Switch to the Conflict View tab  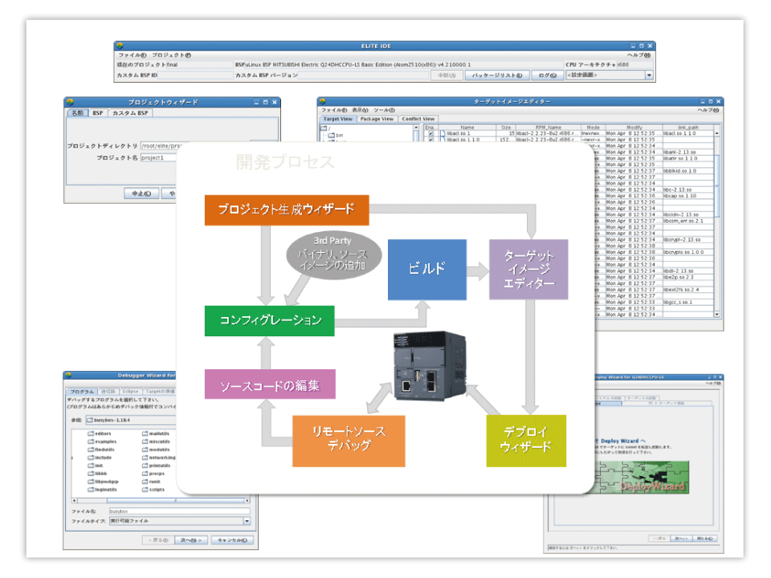pyautogui.click(x=418, y=119)
